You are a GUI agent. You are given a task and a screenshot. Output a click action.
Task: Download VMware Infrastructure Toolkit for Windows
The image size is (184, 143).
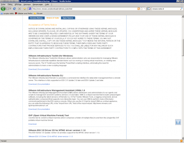32,69
